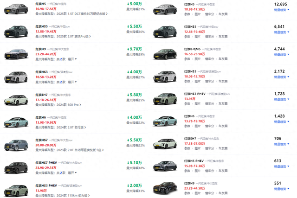Click 红旗HS7 title with 5.50万 drop
Viewport: 297px width, 198px height.
coord(41,140)
